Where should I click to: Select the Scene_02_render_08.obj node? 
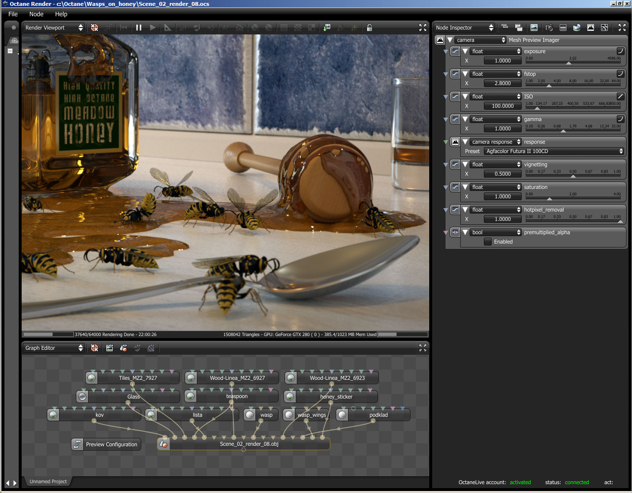click(x=244, y=444)
